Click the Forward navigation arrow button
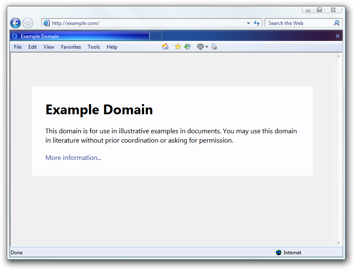 (28, 23)
